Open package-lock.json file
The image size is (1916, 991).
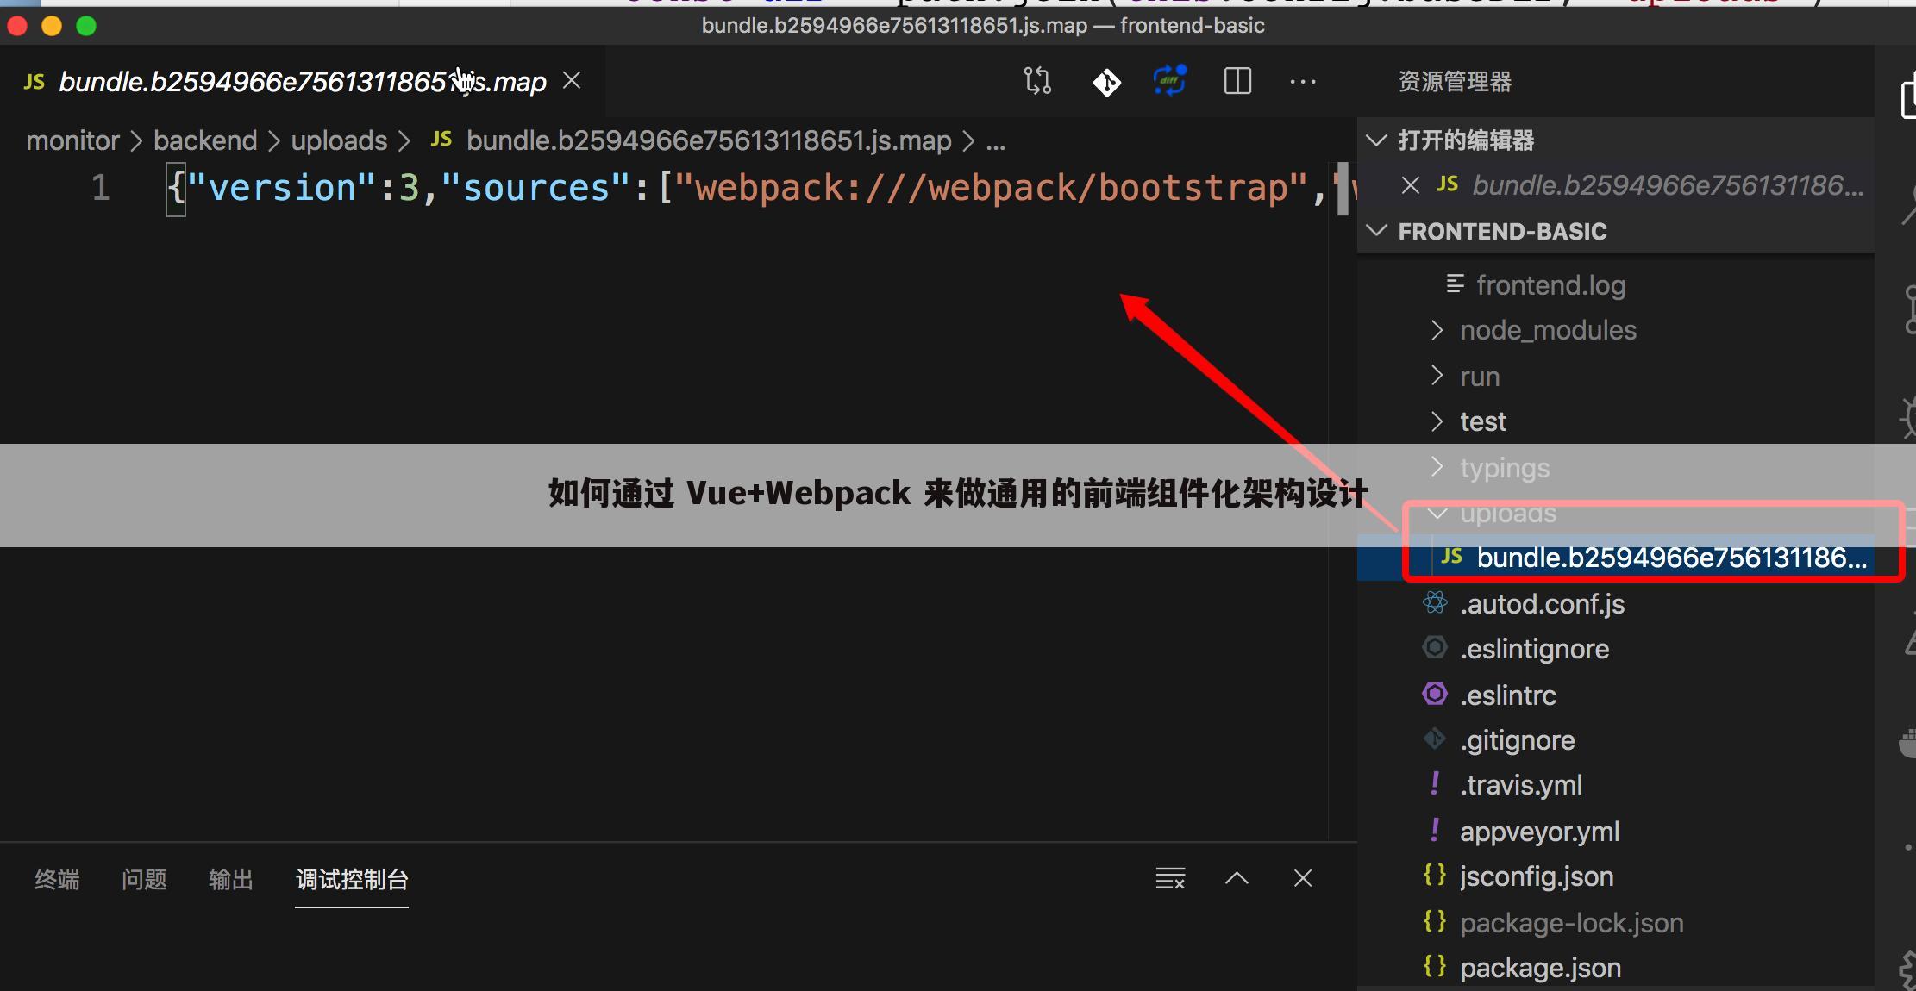click(1571, 923)
